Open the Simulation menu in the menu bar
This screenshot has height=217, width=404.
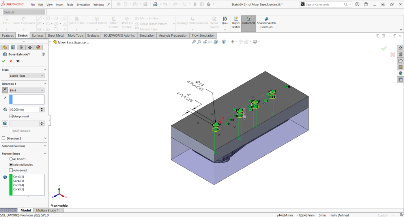tap(83, 5)
